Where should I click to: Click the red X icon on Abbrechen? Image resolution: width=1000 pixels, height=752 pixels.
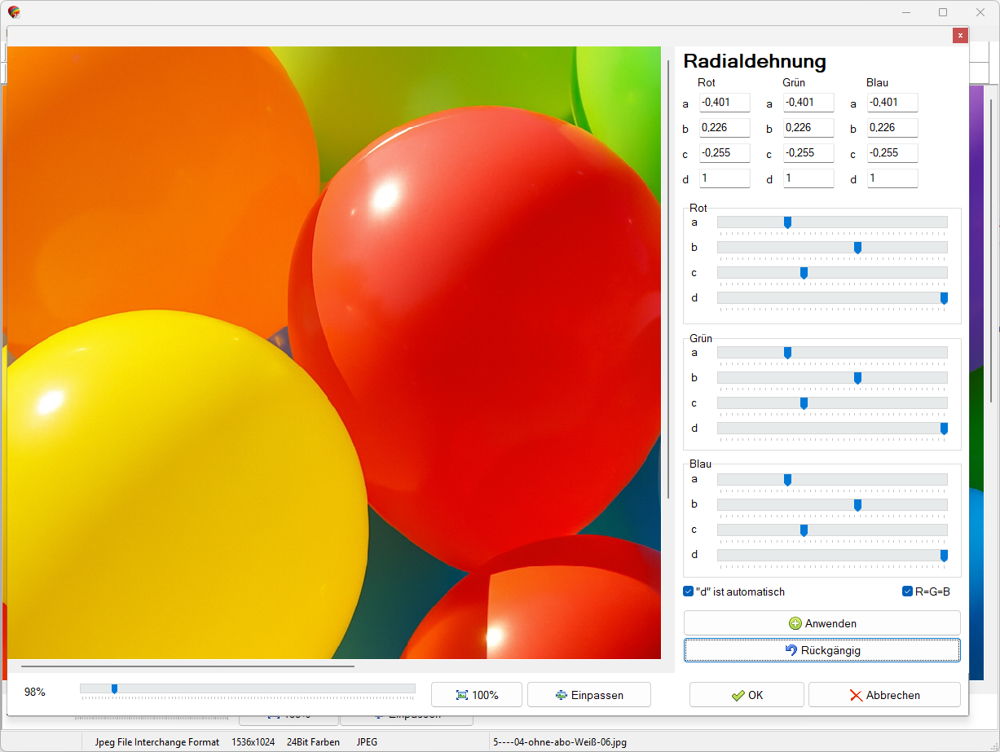click(856, 695)
